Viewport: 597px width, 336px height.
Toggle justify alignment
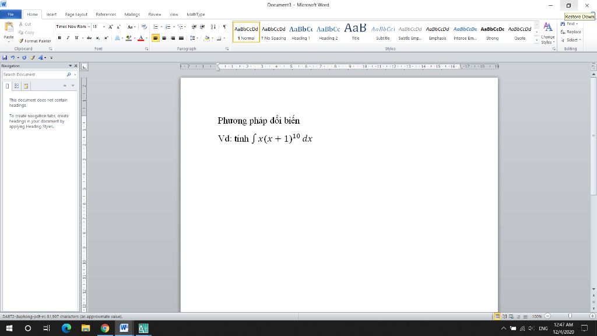[181, 38]
